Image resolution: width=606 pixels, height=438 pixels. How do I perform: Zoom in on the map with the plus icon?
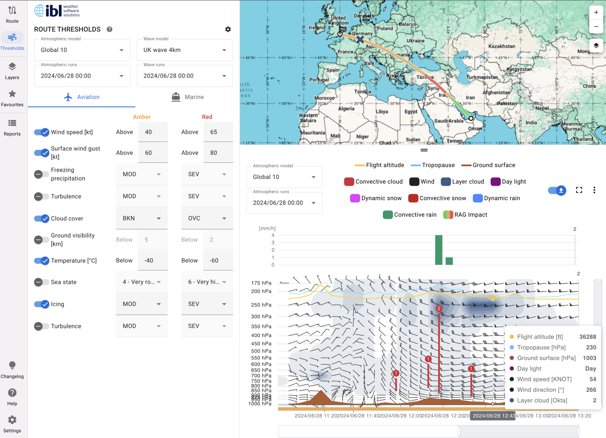[x=596, y=12]
